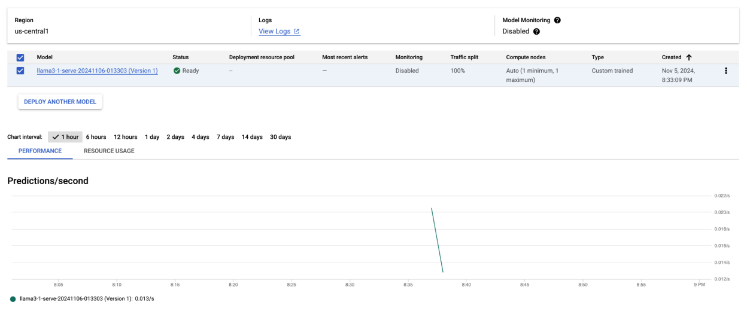The width and height of the screenshot is (747, 311).
Task: Click the green Ready status icon
Action: pos(177,71)
